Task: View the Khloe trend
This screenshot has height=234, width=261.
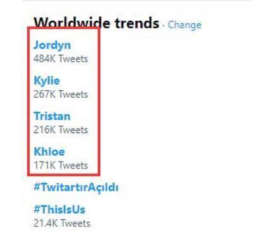Action: tap(49, 151)
